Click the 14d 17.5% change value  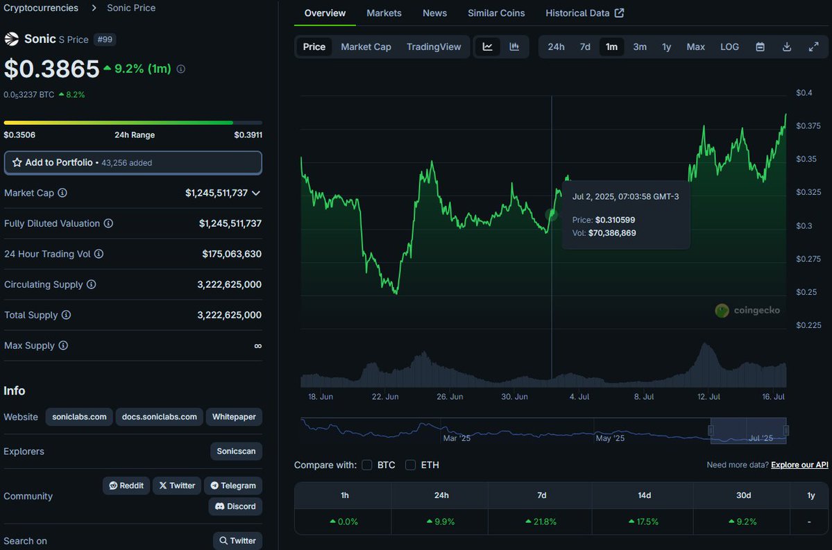click(643, 522)
